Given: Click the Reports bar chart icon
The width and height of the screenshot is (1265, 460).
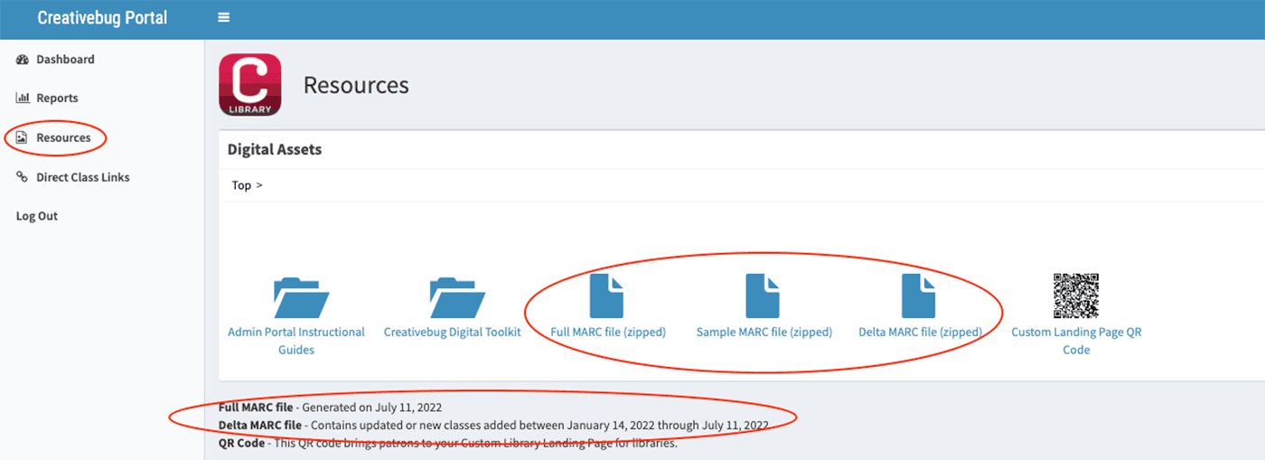Looking at the screenshot, I should pyautogui.click(x=23, y=99).
